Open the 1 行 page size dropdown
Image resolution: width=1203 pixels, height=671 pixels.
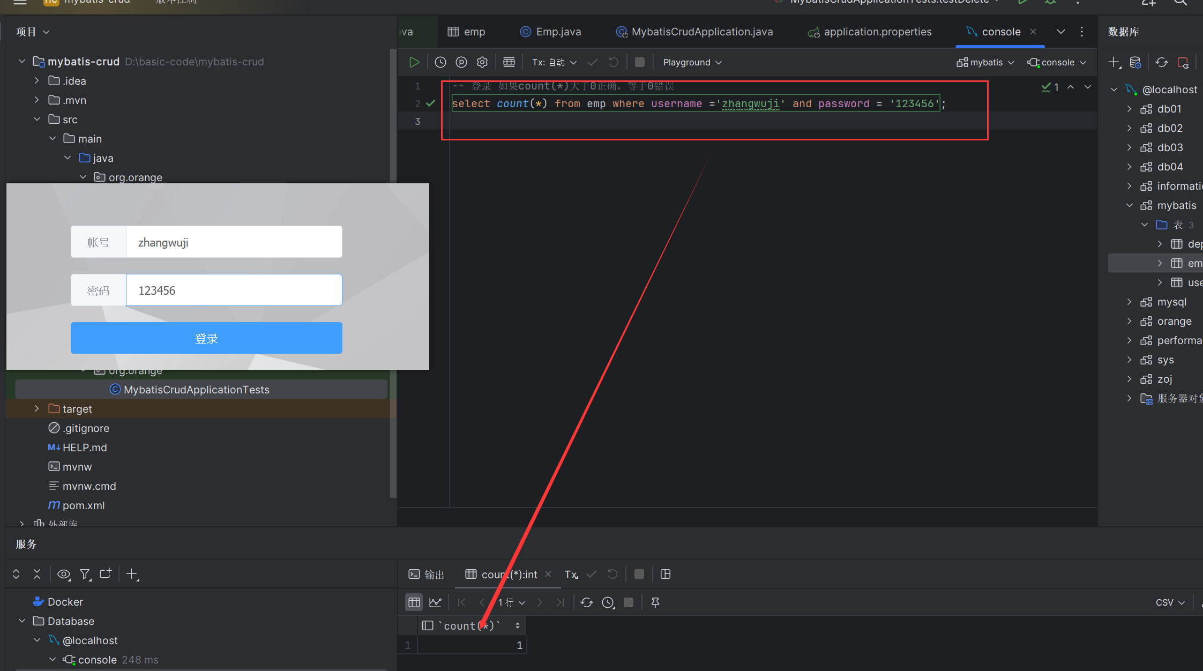pyautogui.click(x=511, y=602)
